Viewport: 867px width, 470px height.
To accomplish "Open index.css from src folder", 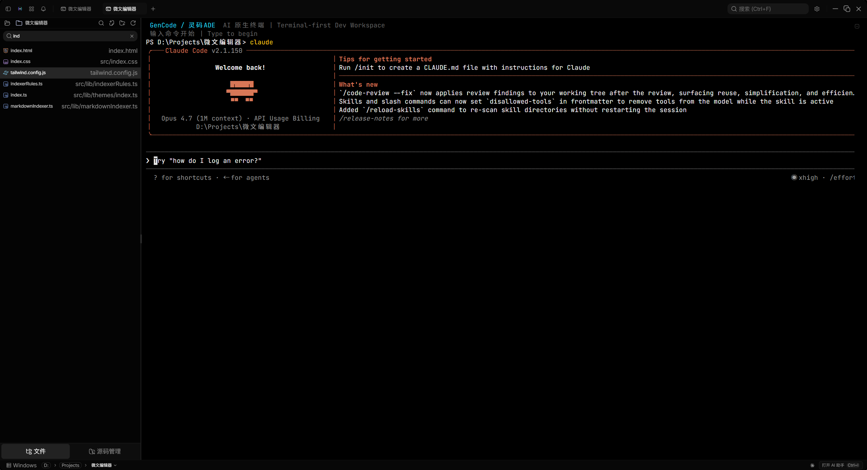I will coord(70,62).
